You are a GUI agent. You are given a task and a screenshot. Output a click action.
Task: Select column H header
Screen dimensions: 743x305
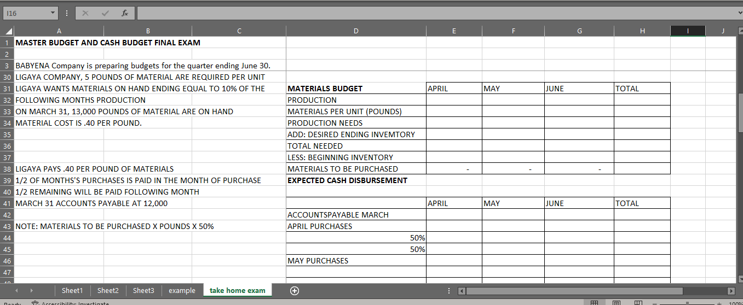[642, 31]
